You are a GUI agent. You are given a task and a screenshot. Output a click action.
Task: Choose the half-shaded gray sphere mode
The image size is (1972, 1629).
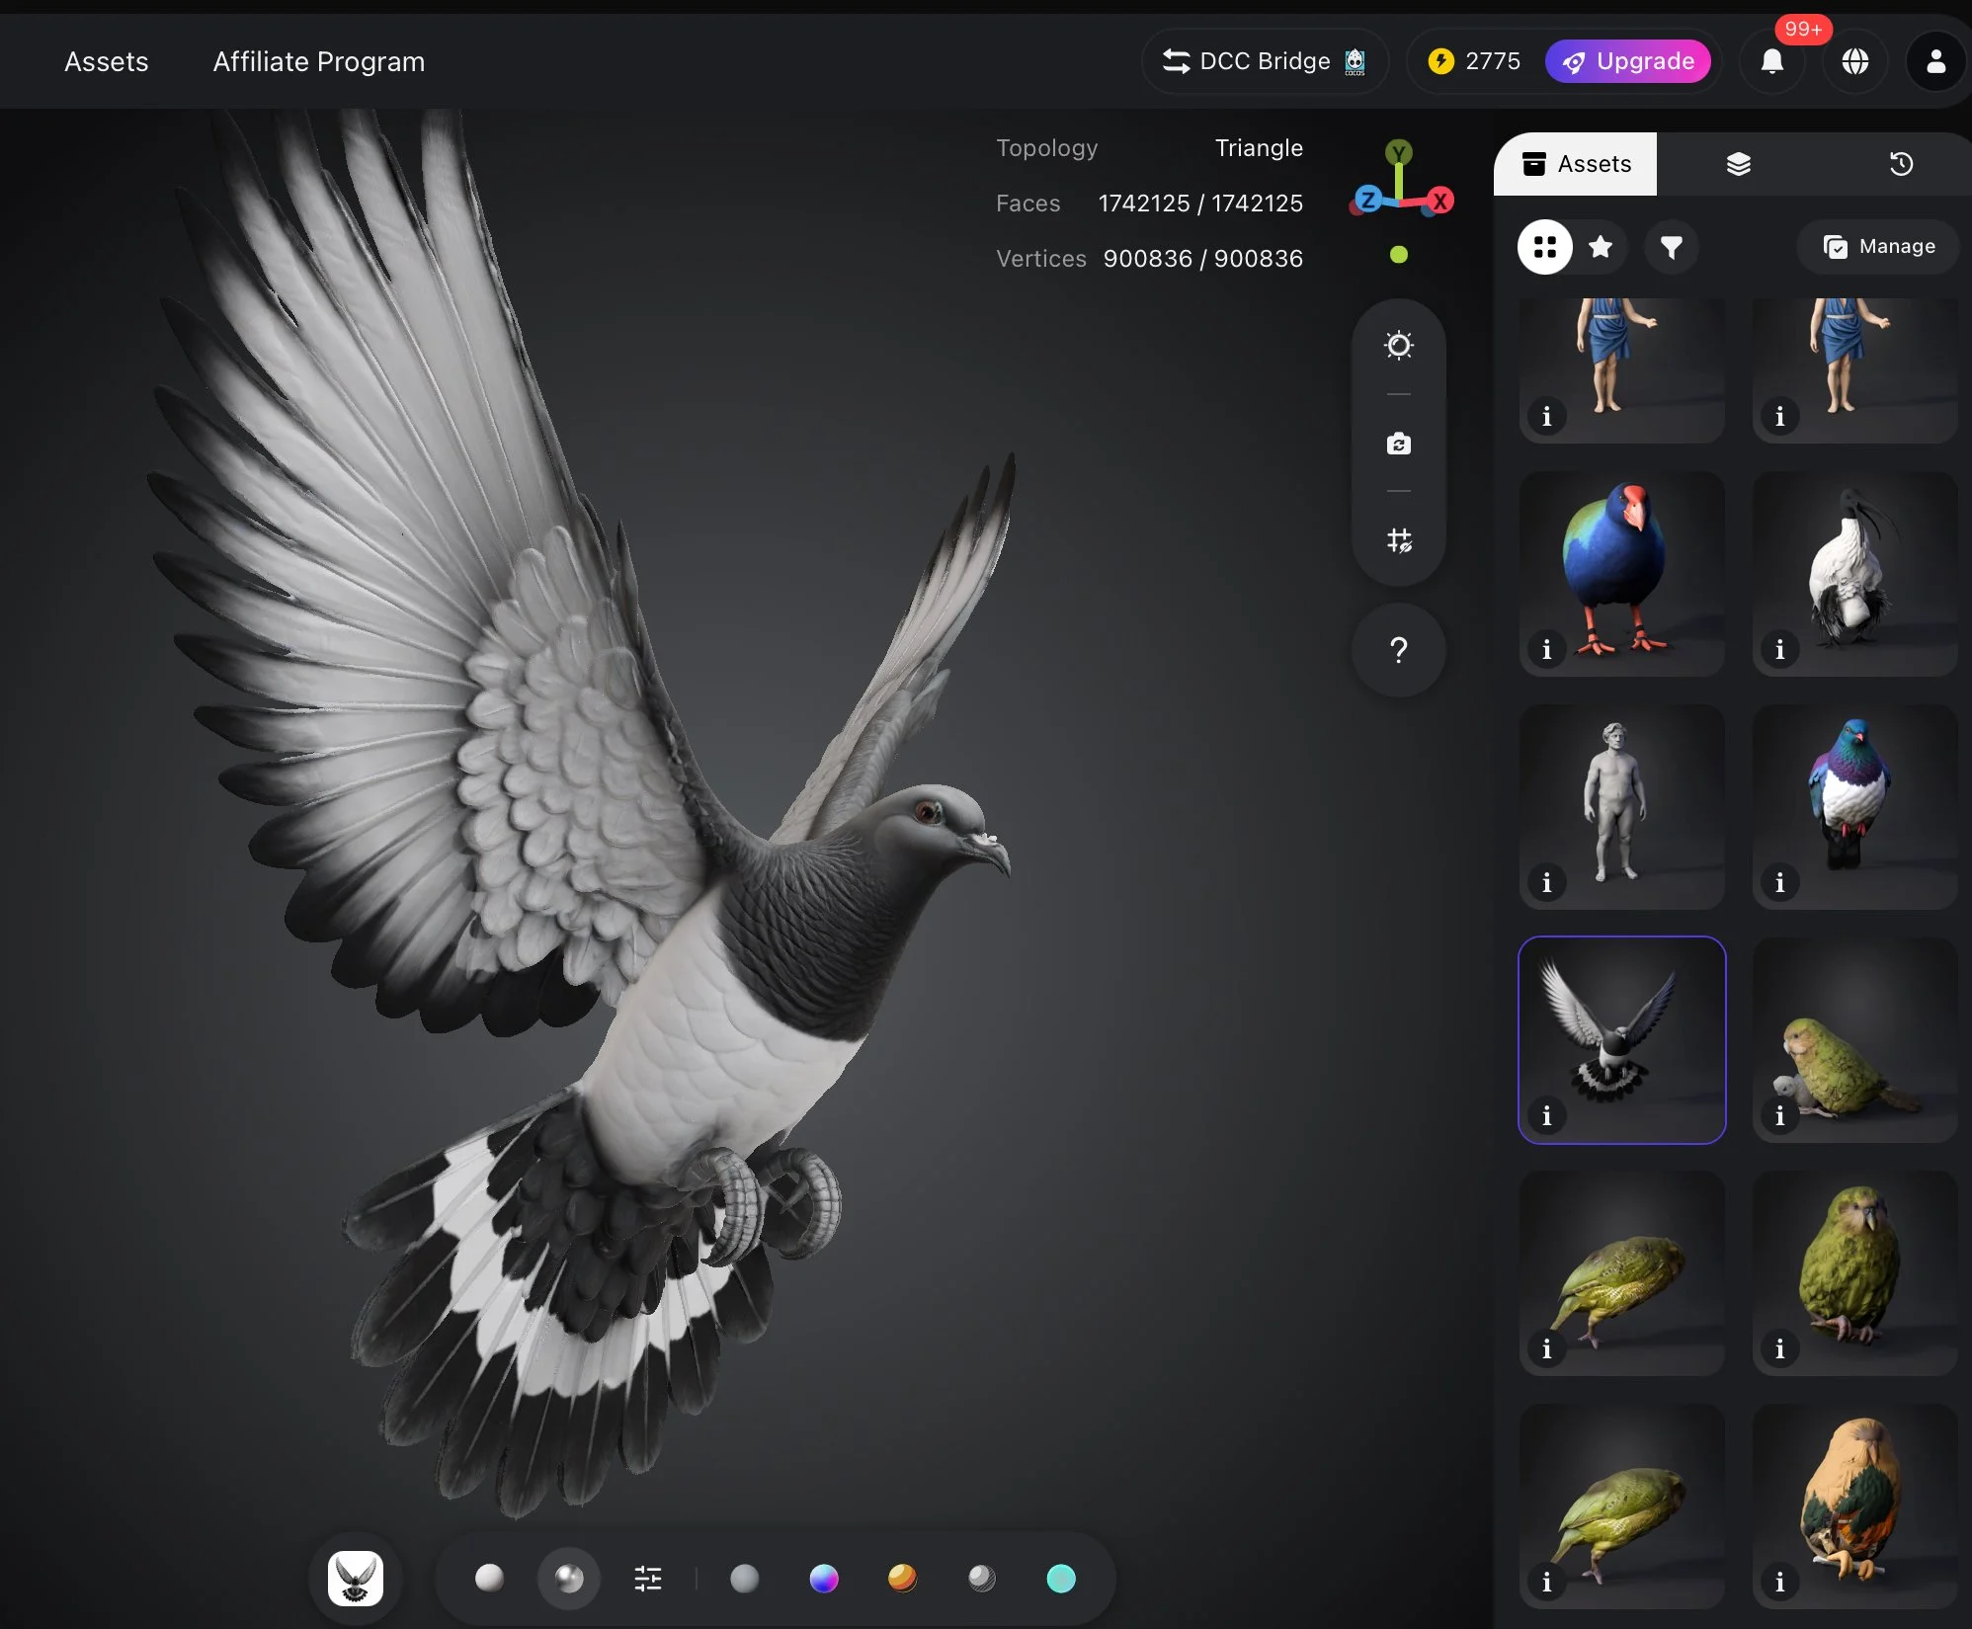982,1579
